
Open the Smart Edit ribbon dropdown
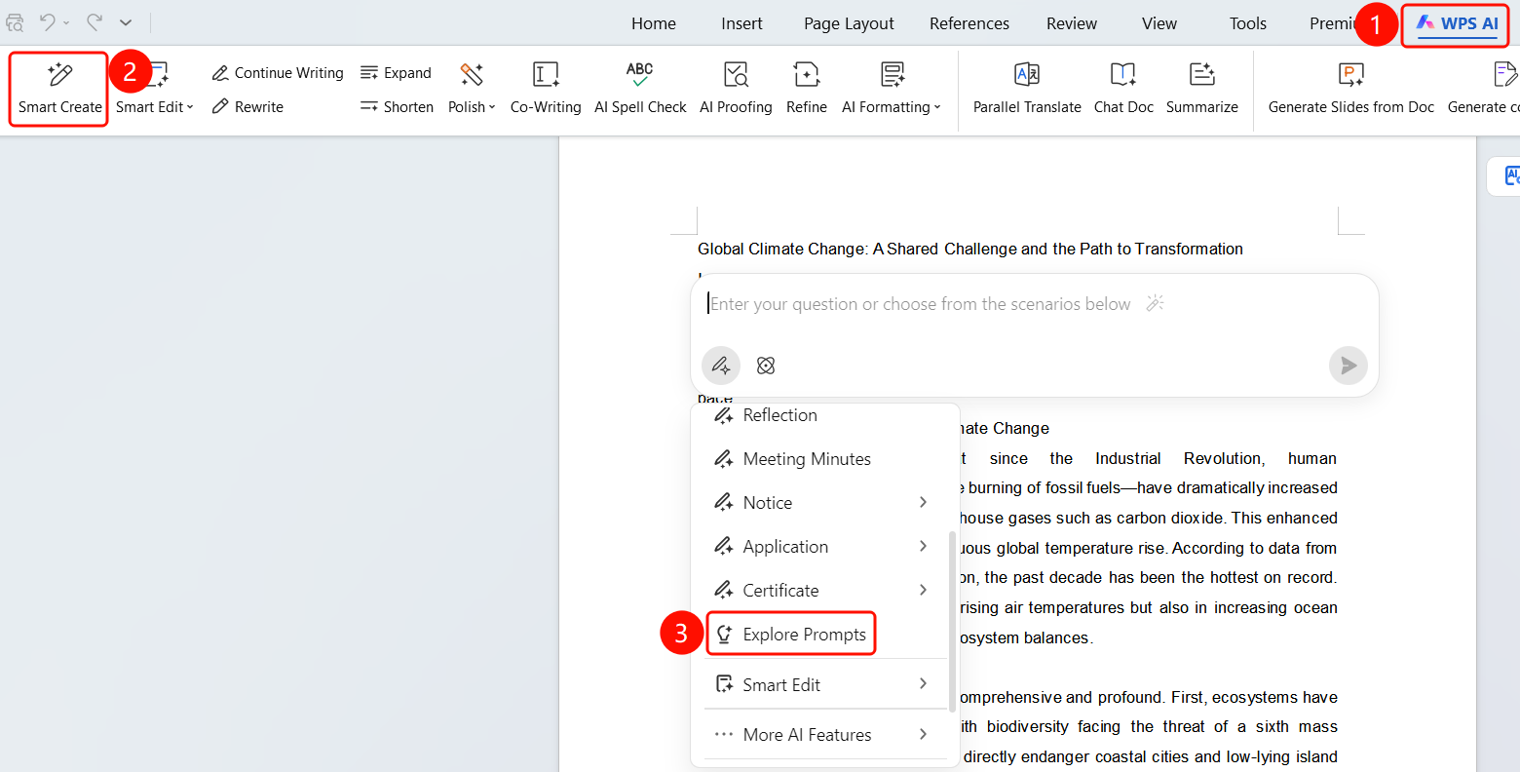[x=155, y=89]
